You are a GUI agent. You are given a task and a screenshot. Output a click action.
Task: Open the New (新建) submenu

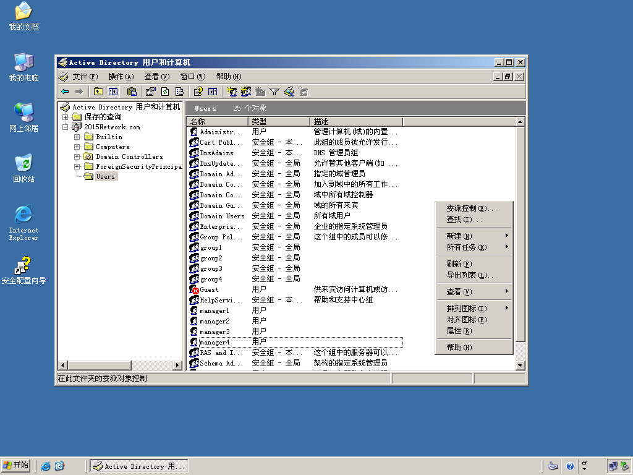474,236
